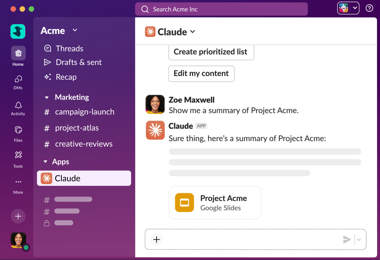Screen dimensions: 380x260
Task: Click the send message arrow icon
Action: (347, 239)
